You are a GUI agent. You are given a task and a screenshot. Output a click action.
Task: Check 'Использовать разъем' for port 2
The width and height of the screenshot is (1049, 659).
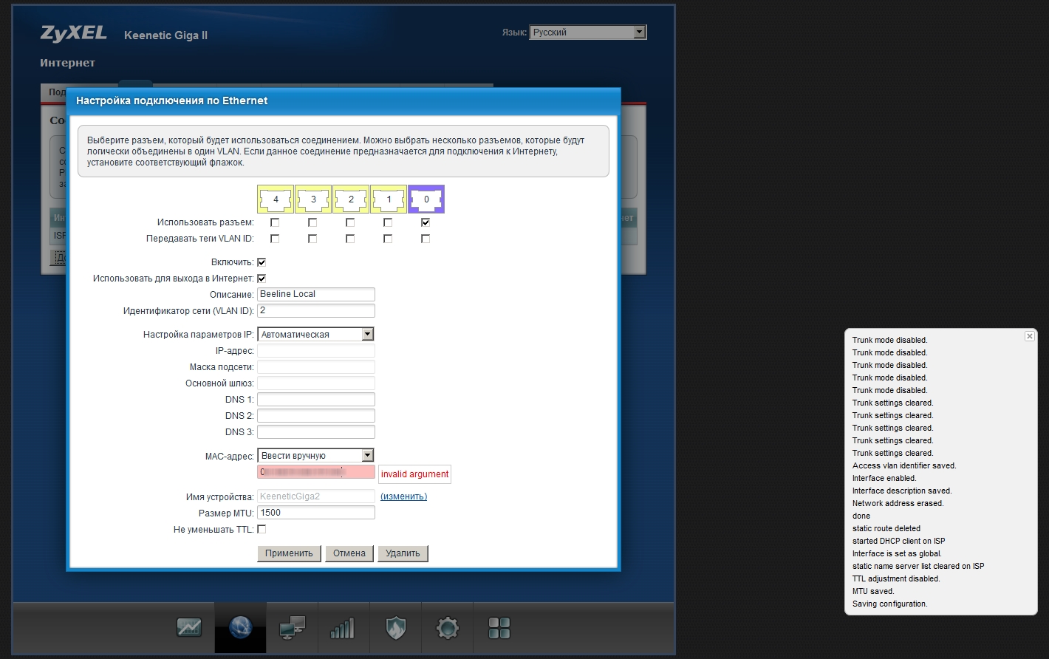coord(350,222)
